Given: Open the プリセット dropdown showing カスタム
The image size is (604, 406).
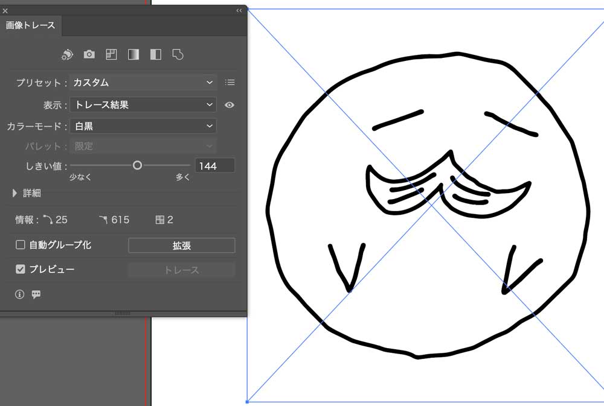Looking at the screenshot, I should click(143, 83).
